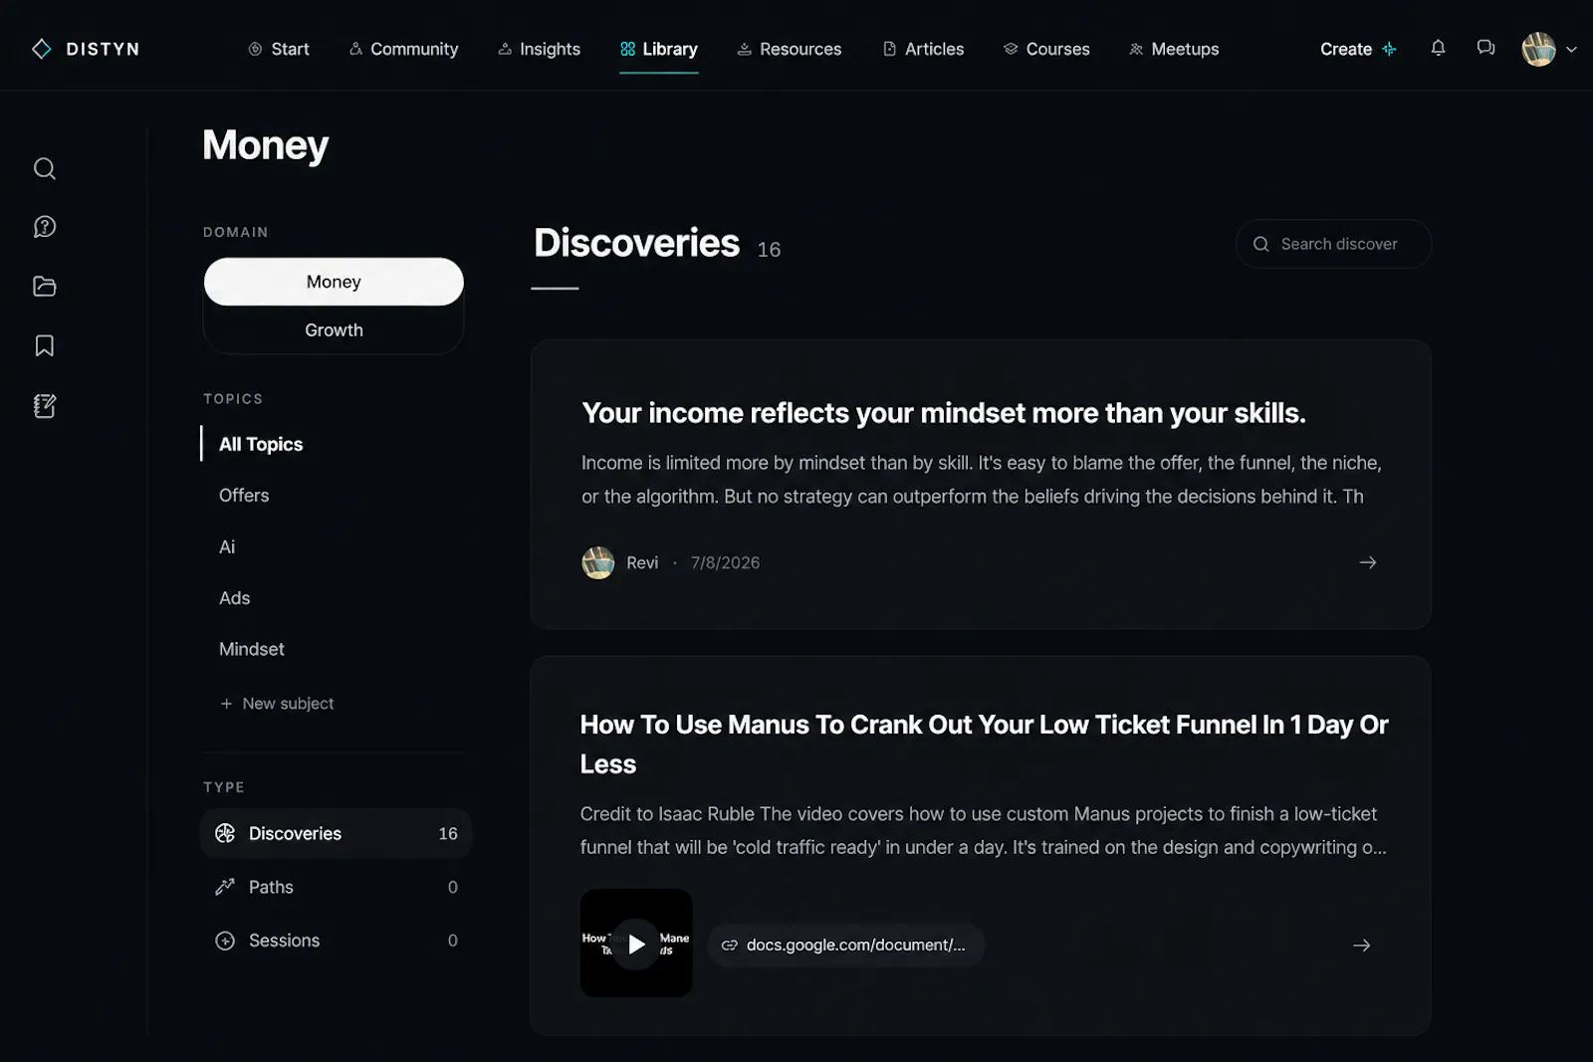The height and width of the screenshot is (1062, 1593).
Task: Click the Discoveries globe icon
Action: coord(225,833)
